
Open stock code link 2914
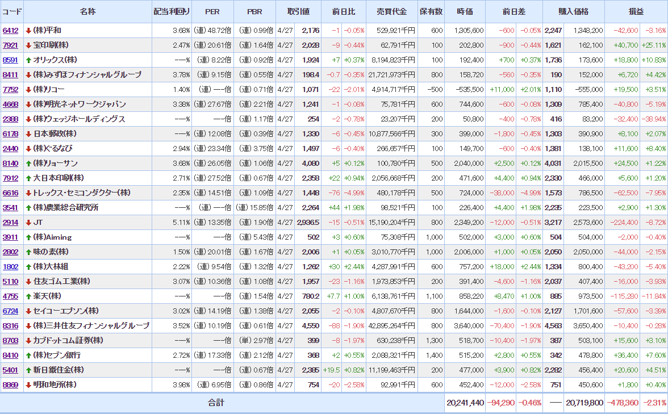pyautogui.click(x=10, y=223)
